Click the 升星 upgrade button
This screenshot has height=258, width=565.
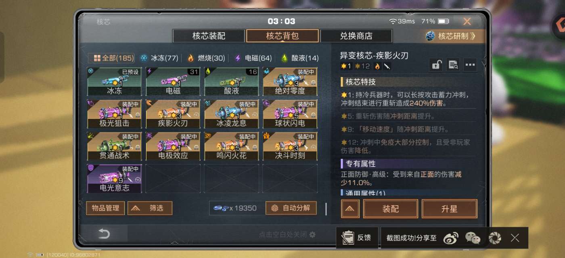pyautogui.click(x=450, y=209)
